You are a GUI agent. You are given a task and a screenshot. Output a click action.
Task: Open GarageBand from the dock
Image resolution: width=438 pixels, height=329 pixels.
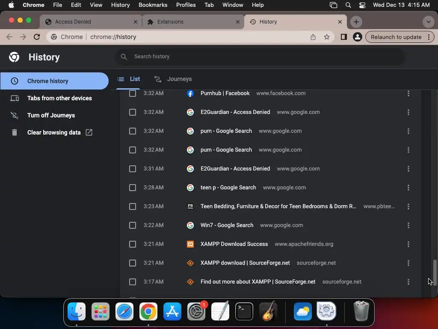(268, 311)
